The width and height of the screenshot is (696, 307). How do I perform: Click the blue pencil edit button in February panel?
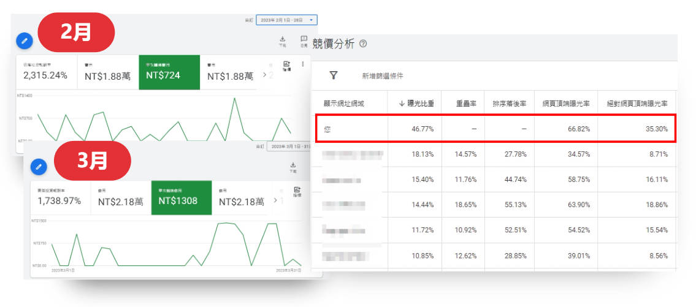pos(25,41)
